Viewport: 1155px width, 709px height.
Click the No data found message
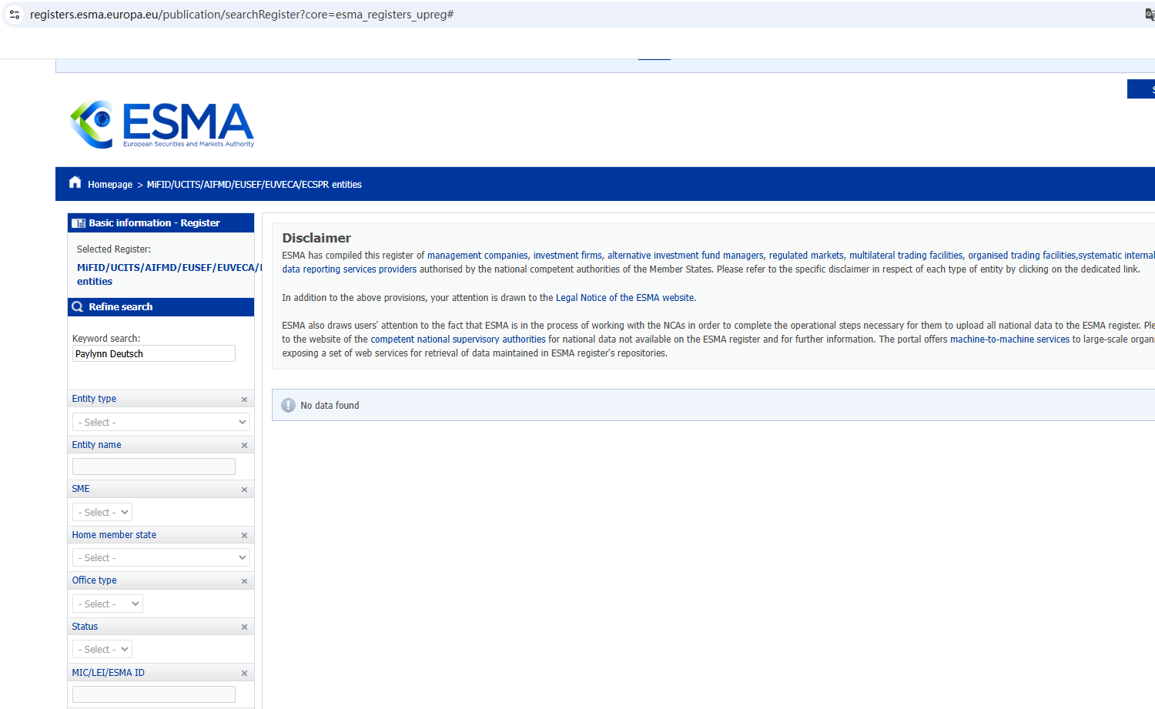tap(330, 406)
